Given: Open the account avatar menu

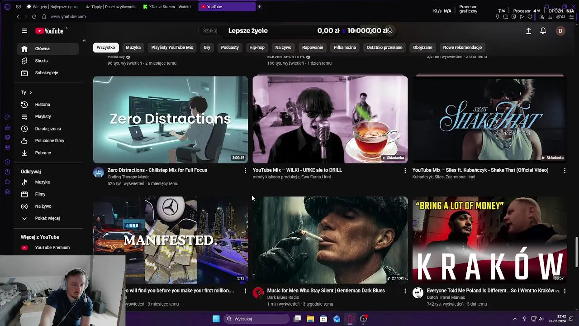Looking at the screenshot, I should [560, 31].
